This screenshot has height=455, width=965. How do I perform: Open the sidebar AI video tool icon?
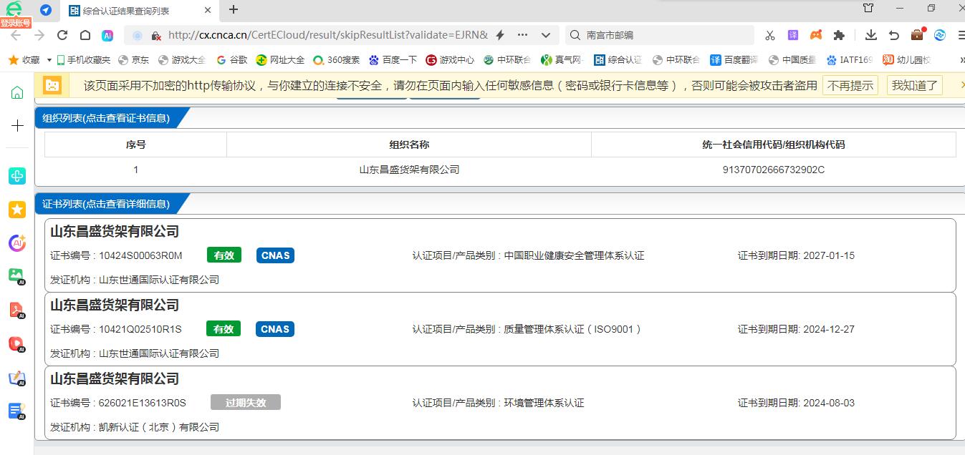(17, 344)
